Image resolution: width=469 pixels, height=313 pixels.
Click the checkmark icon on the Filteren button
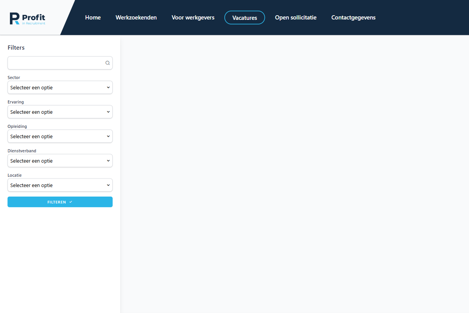click(x=71, y=202)
